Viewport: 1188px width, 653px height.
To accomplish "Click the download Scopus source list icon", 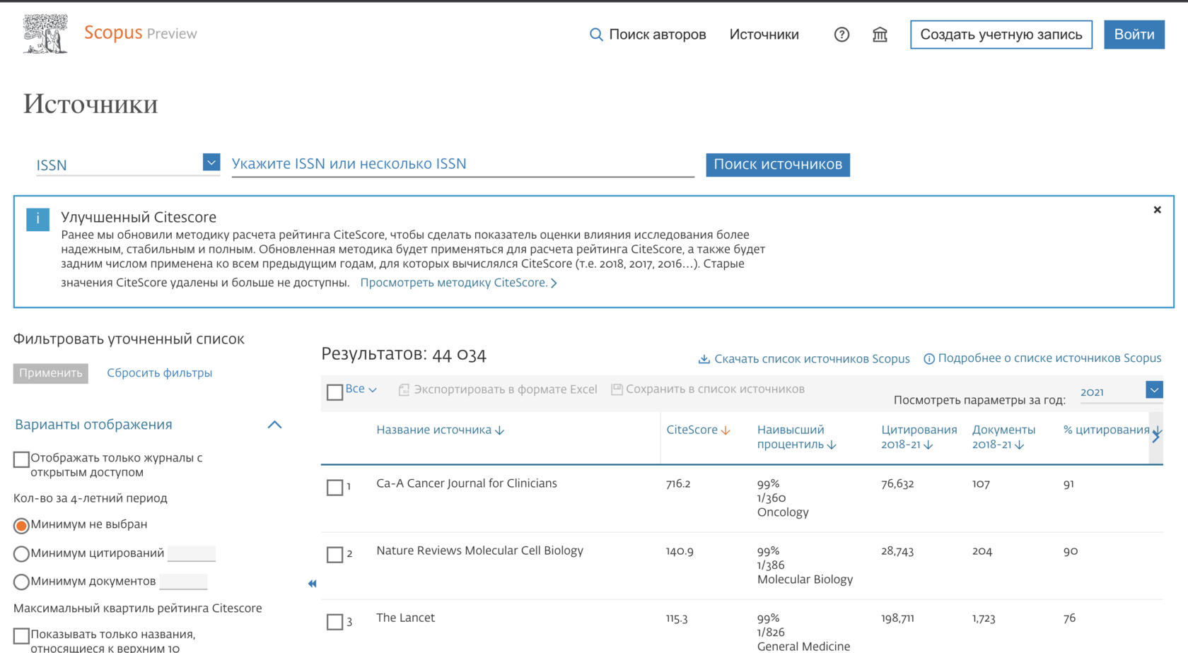I will (x=704, y=359).
